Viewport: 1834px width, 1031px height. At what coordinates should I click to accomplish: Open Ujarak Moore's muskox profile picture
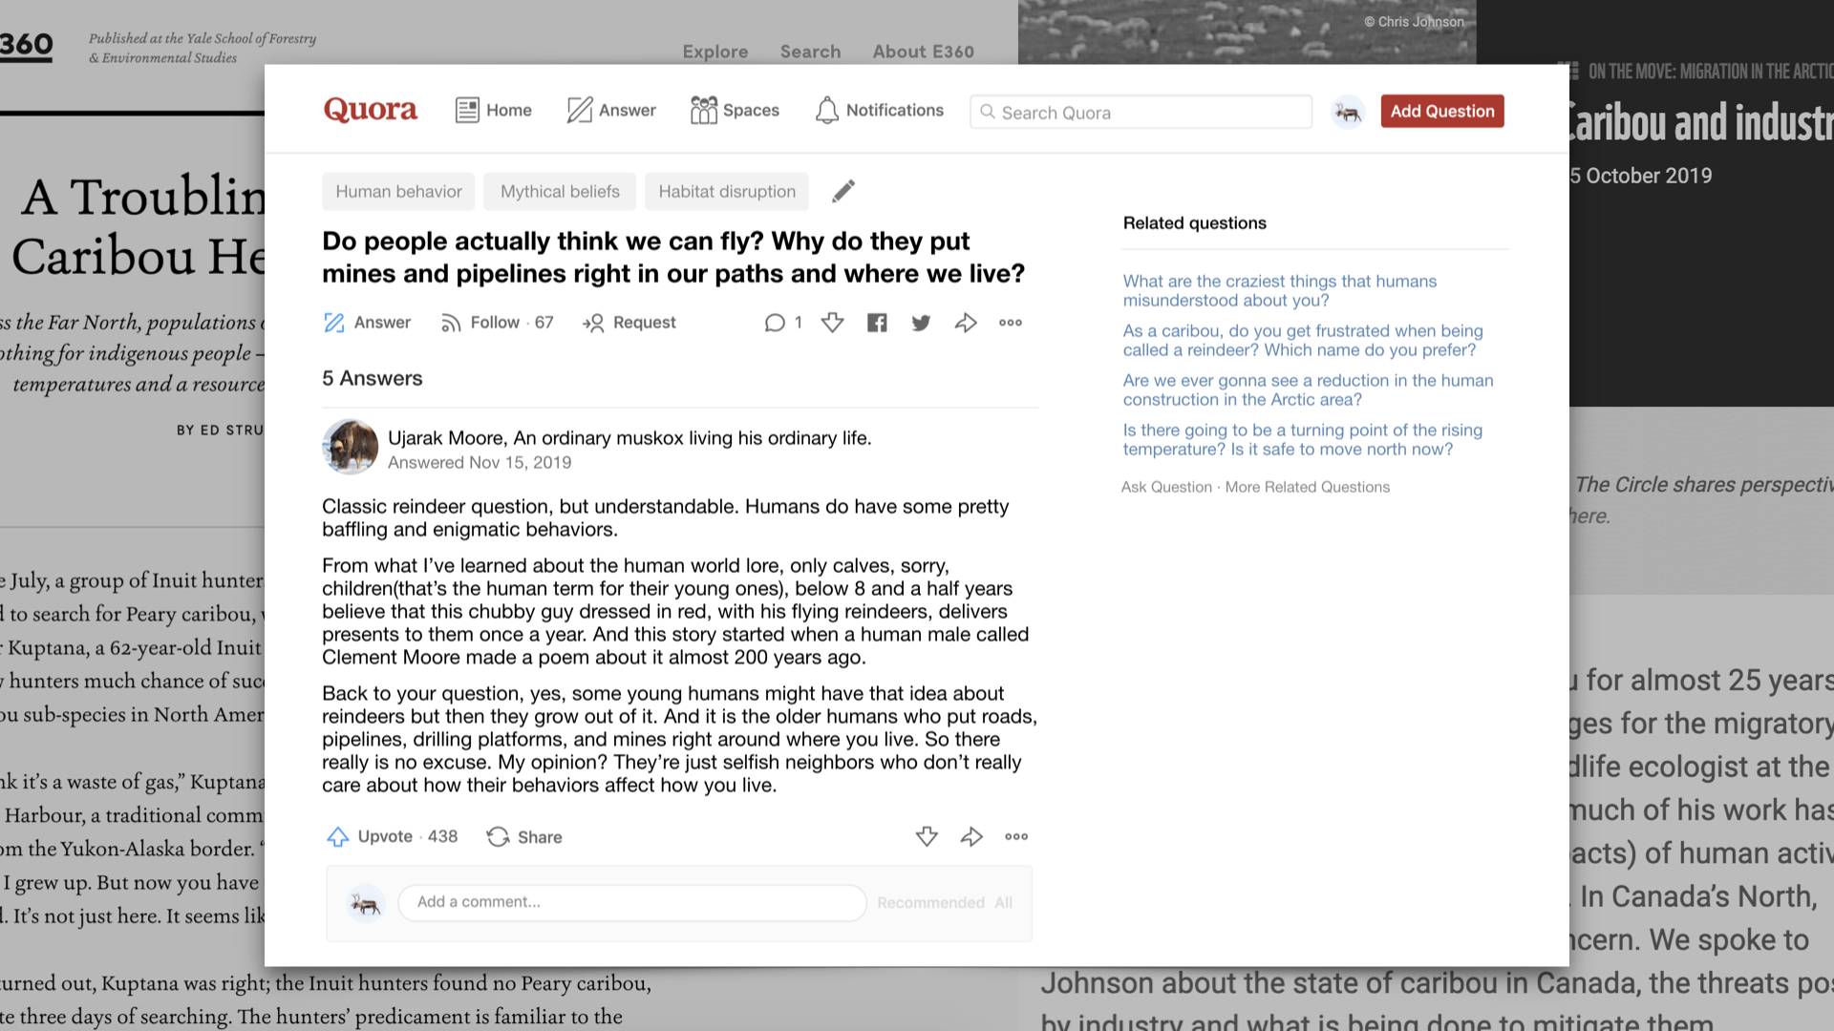351,447
